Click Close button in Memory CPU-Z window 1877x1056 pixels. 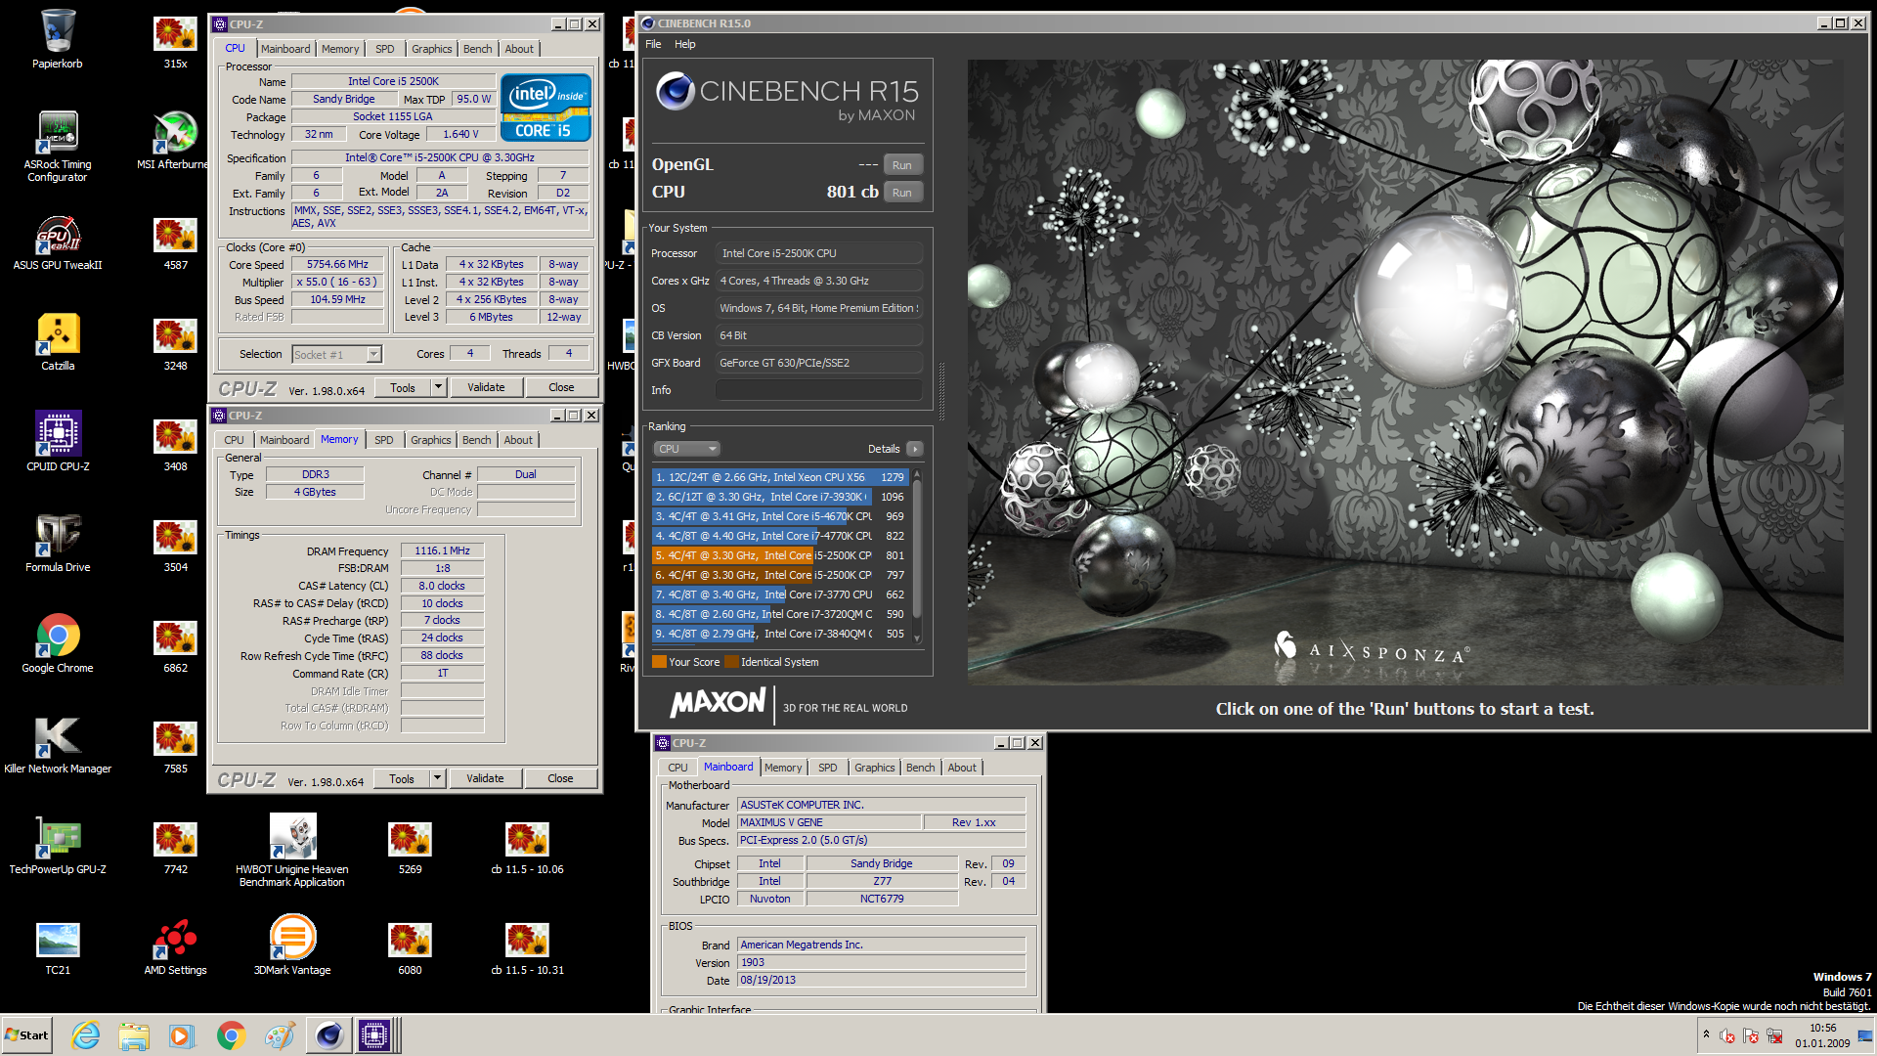tap(560, 778)
